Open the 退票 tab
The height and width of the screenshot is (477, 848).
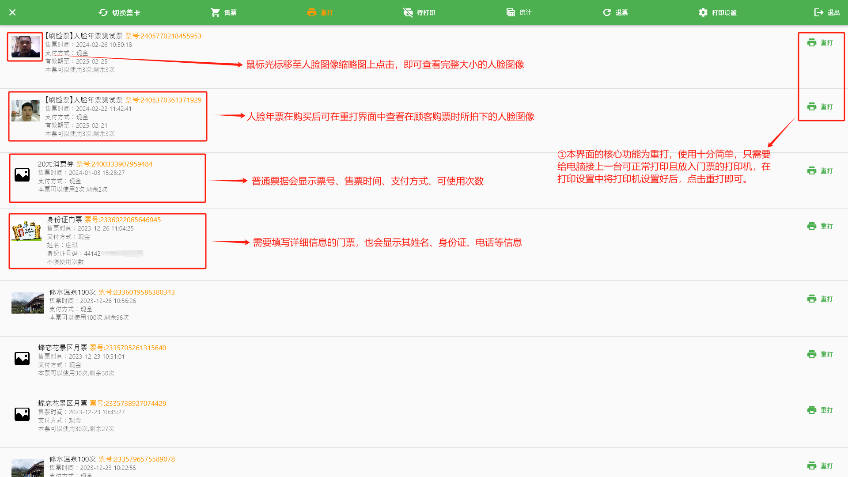615,12
